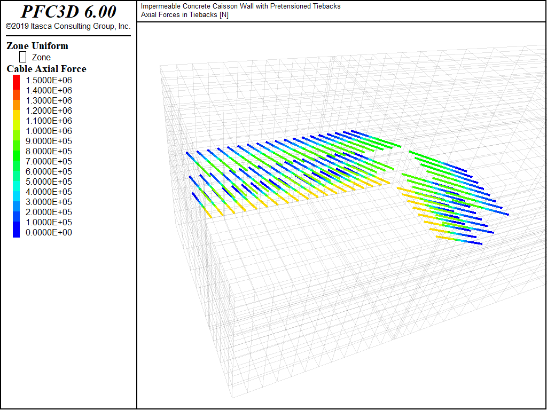Click the Itasca Consulting Group copyright line
Screen dimensions: 547x410
click(68, 27)
